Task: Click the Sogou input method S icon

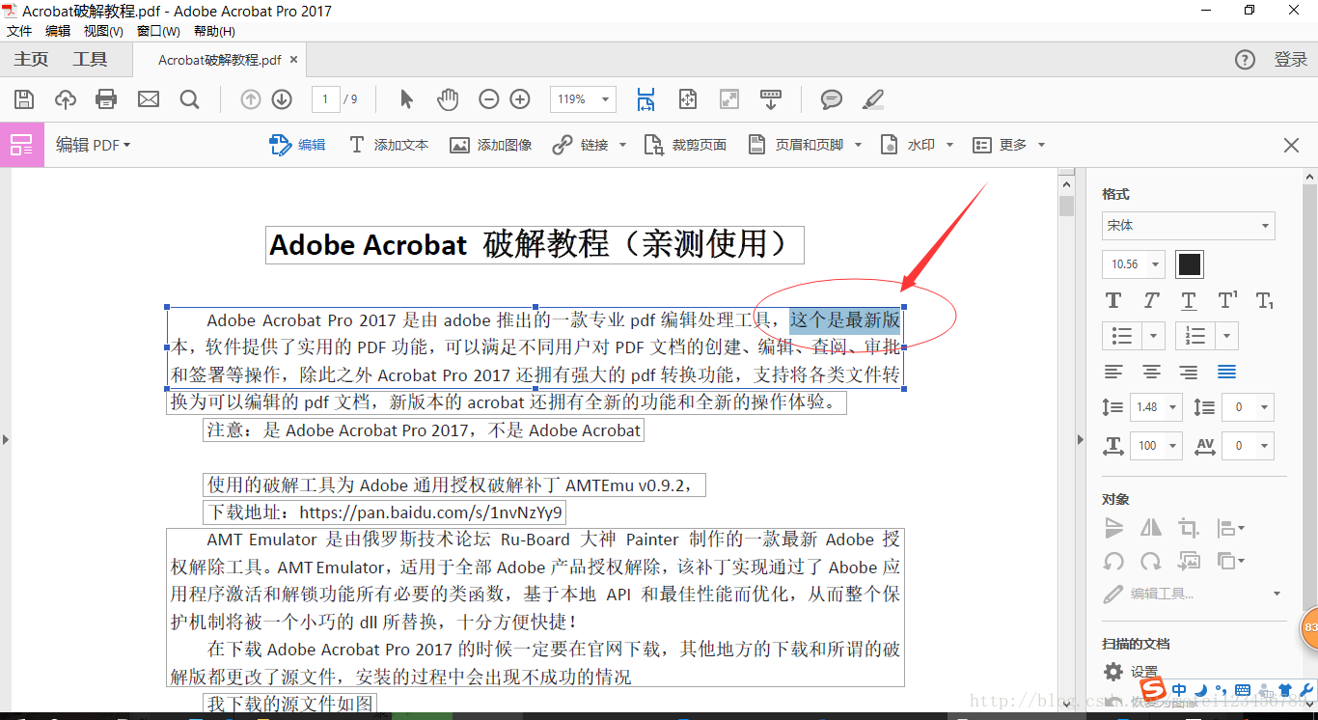Action: coord(1152,689)
